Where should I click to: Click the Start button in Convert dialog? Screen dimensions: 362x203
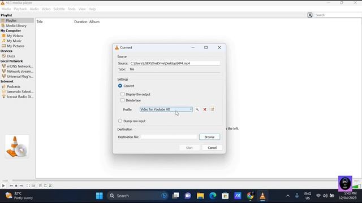189,148
